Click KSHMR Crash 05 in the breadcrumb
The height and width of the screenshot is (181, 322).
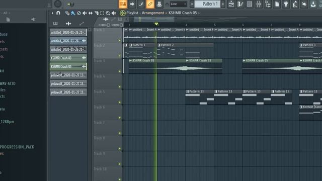(x=183, y=13)
